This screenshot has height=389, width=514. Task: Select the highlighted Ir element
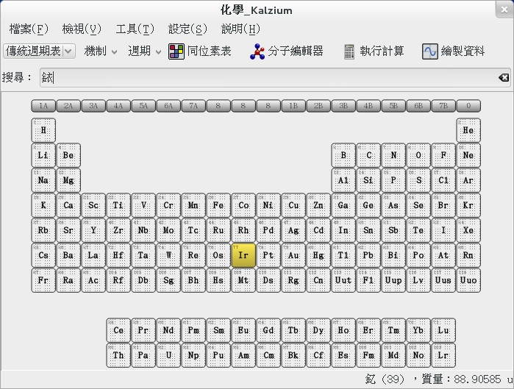(x=243, y=255)
